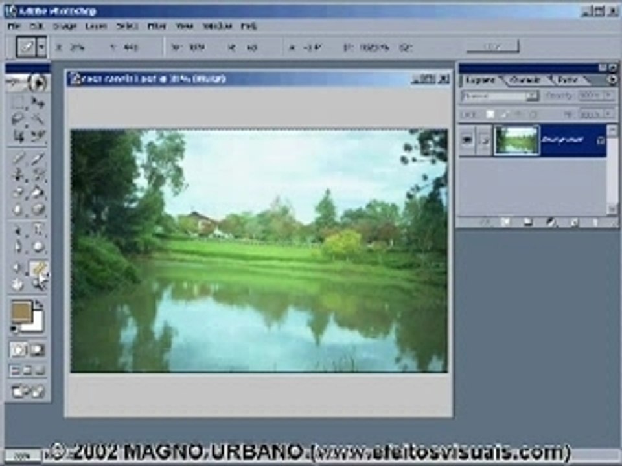Select the History Brush tool
622x466 pixels.
[x=38, y=175]
